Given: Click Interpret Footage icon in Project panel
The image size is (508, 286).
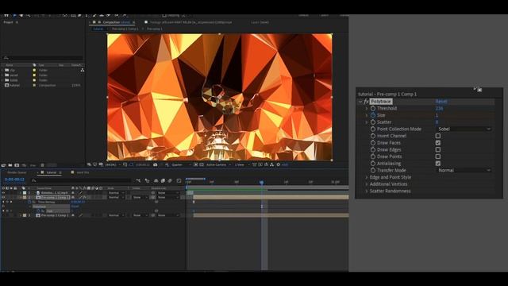Looking at the screenshot, I should coord(3,165).
